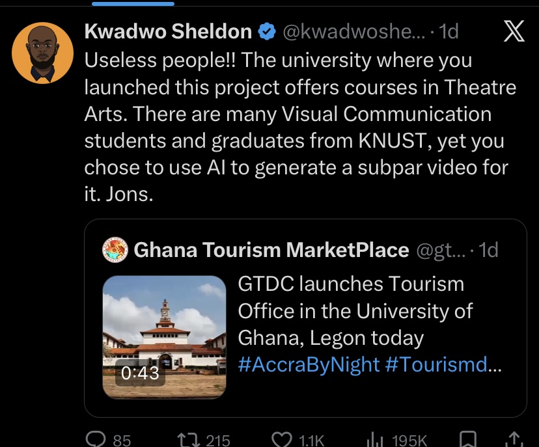Screen dimensions: 539x447
Task: Click the blue verified badge
Action: click(266, 31)
